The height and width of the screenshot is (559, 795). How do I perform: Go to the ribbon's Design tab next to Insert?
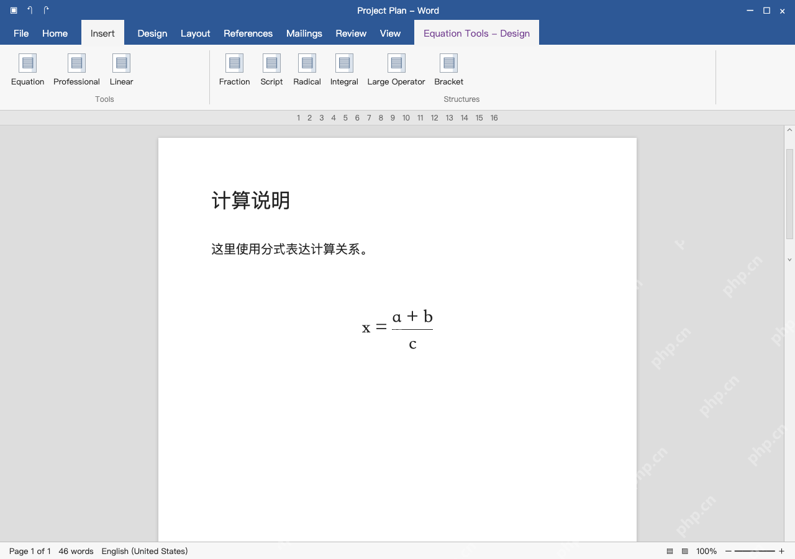point(152,34)
